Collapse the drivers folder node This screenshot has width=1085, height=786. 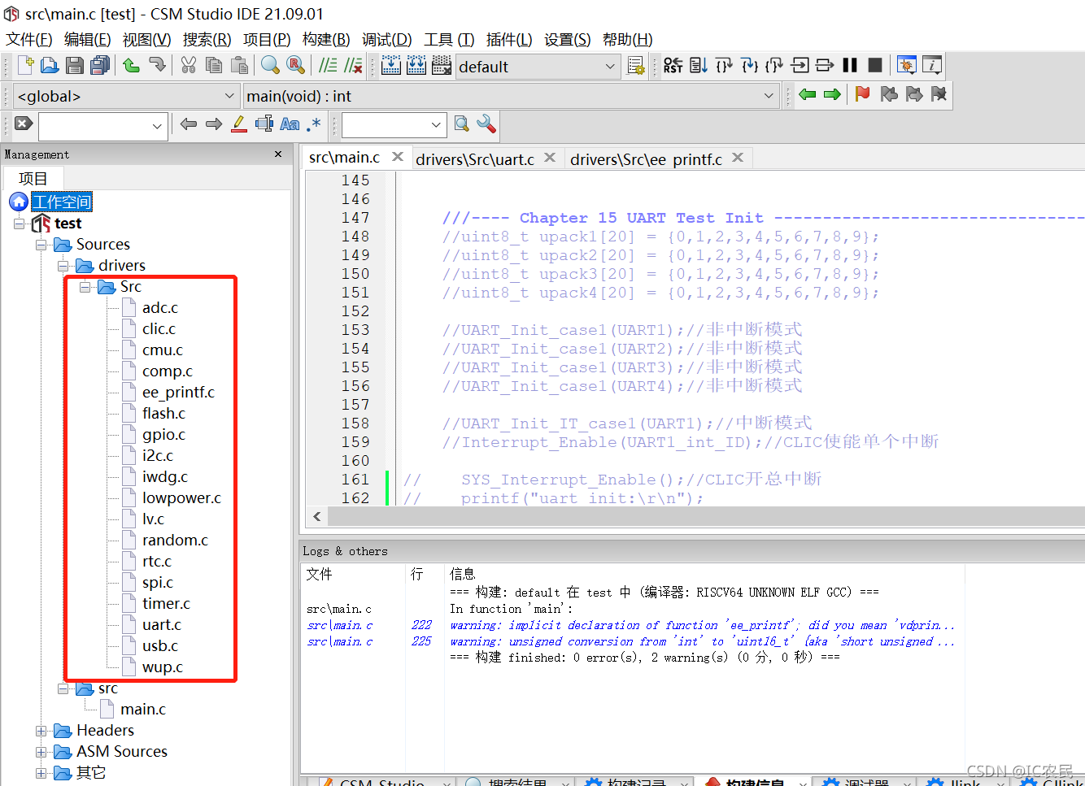[63, 266]
